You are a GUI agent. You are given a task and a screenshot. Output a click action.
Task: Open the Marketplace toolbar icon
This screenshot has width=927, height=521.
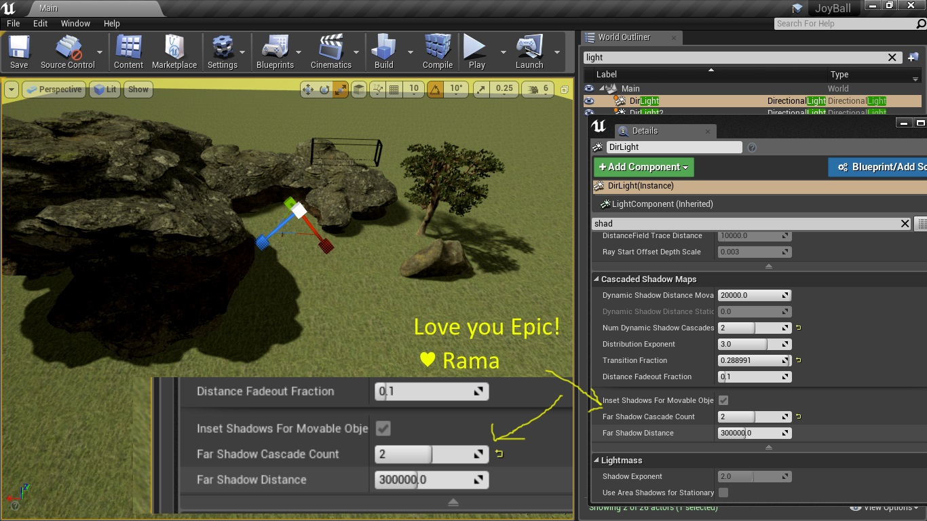(174, 52)
